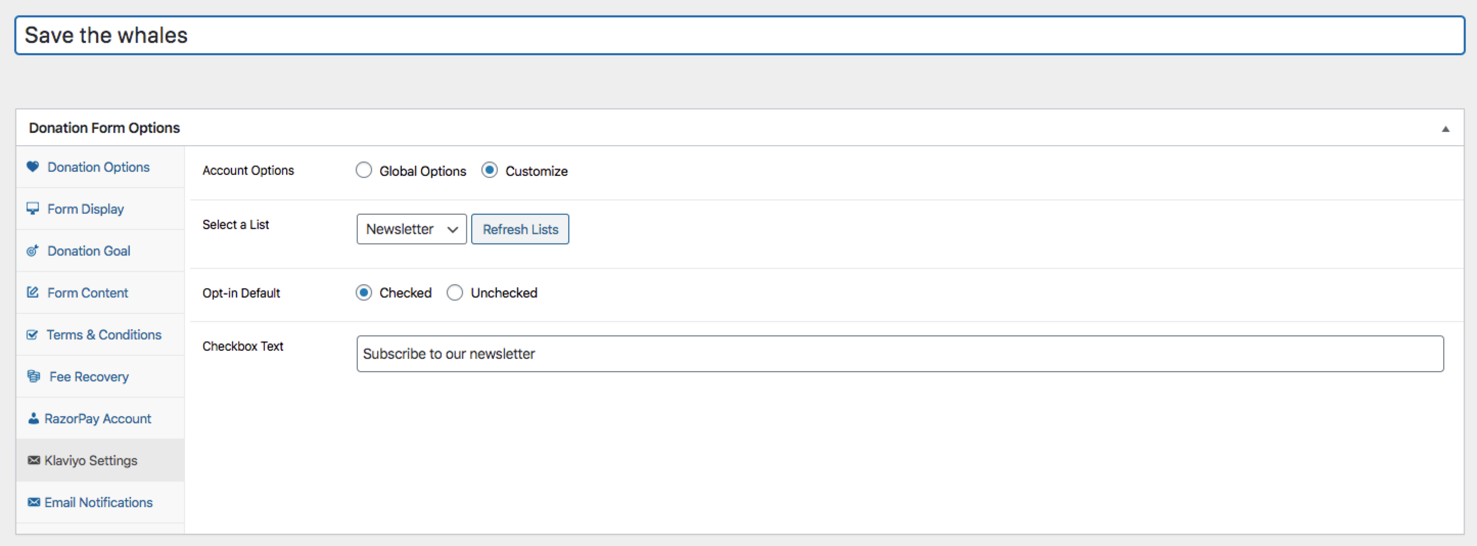
Task: Click the checkbox icon beside Terms & Conditions
Action: [x=32, y=334]
